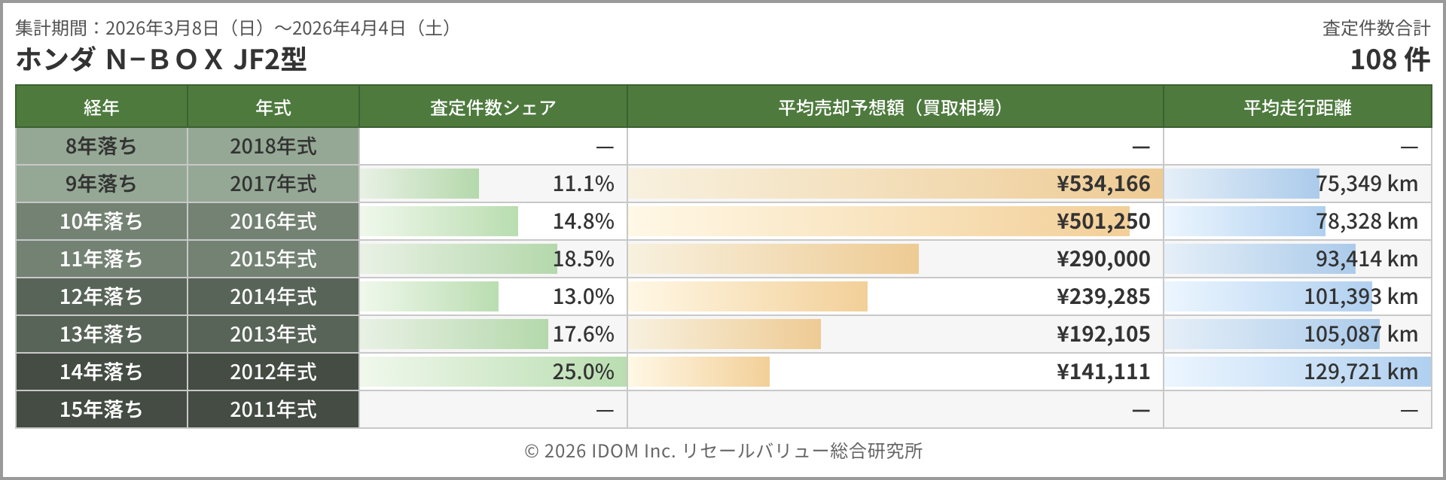This screenshot has width=1446, height=480.
Task: Click the ¥290,000 price value
Action: coord(1103,259)
